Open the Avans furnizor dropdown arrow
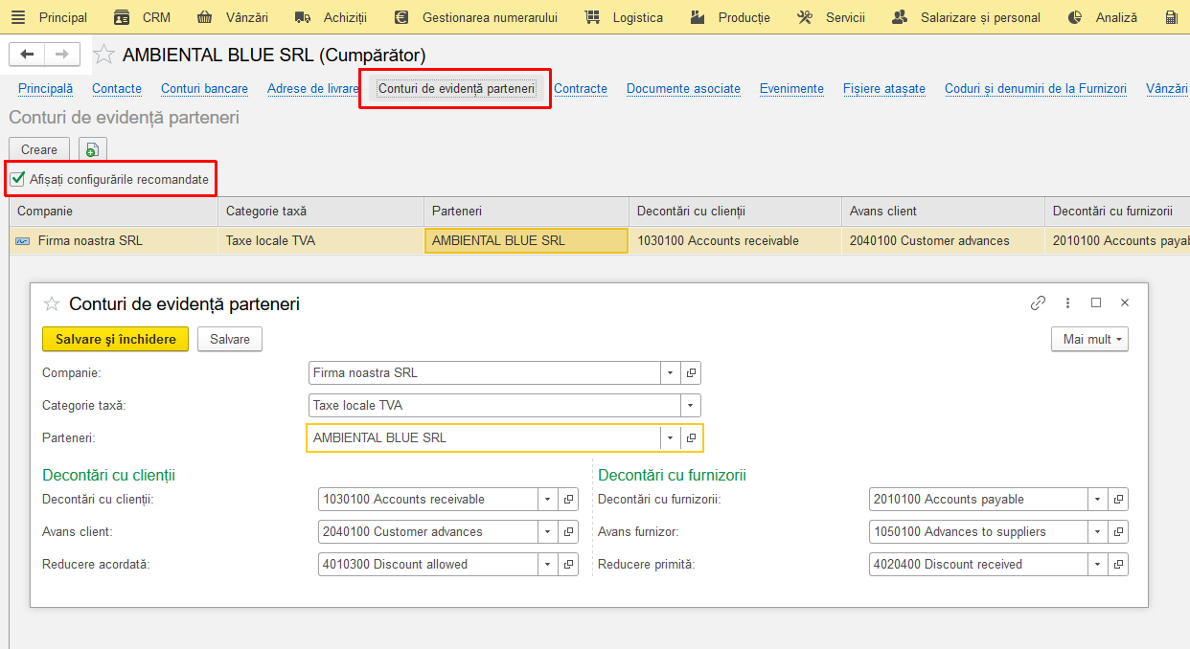 click(1097, 531)
